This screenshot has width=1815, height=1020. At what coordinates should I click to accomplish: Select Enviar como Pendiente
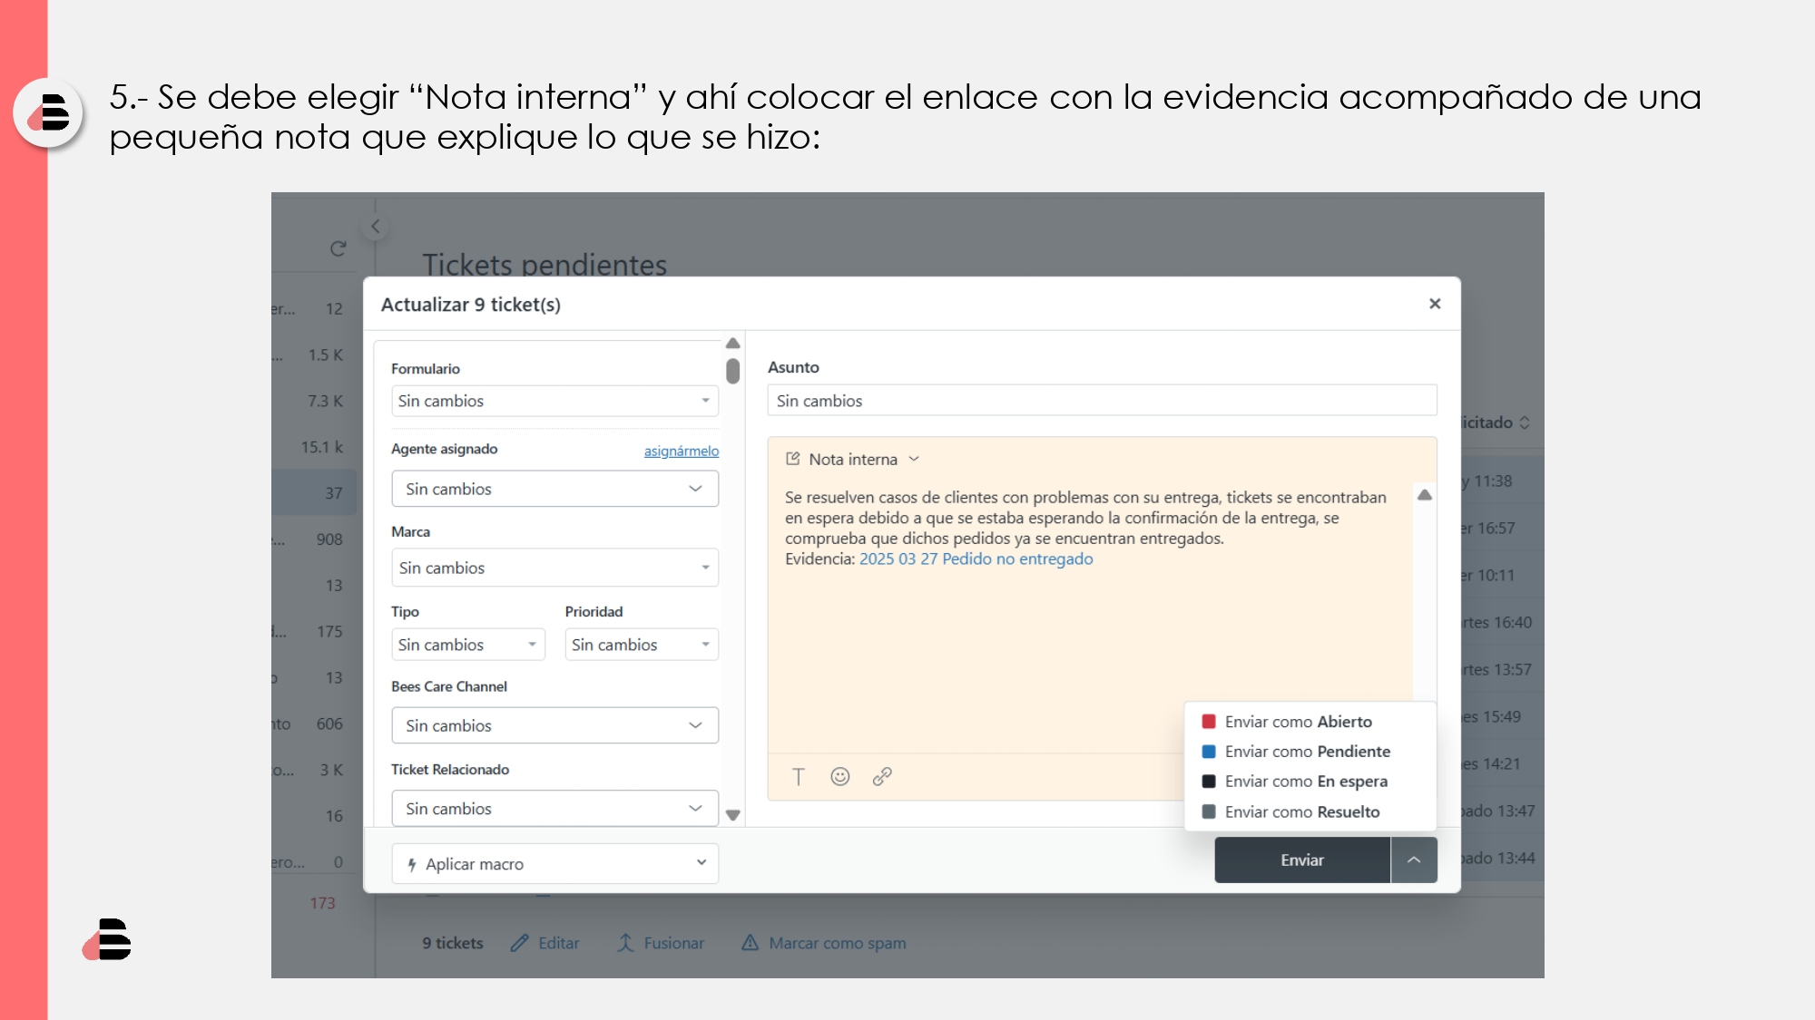coord(1310,752)
